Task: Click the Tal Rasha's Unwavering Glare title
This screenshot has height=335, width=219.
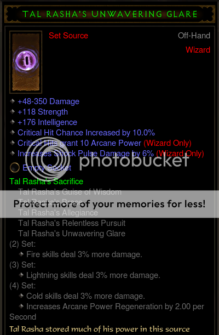Action: (x=110, y=14)
